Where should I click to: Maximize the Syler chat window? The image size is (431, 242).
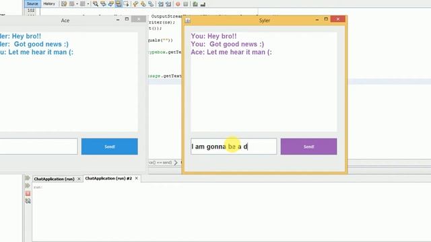click(x=326, y=19)
